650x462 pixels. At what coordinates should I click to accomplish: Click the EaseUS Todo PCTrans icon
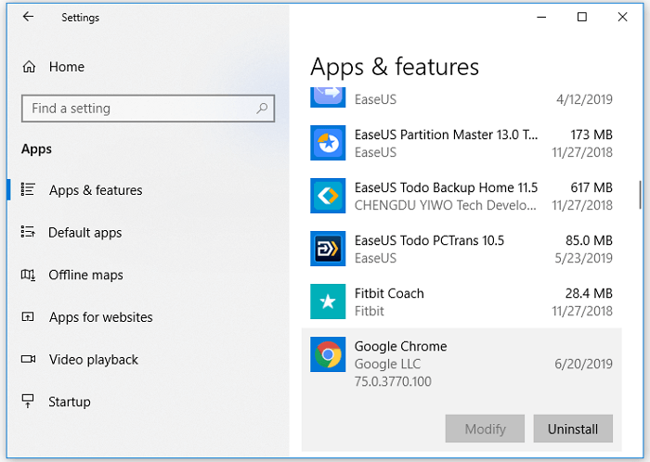[328, 249]
